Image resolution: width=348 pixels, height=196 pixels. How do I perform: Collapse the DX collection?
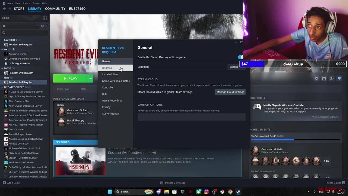(x=2, y=50)
